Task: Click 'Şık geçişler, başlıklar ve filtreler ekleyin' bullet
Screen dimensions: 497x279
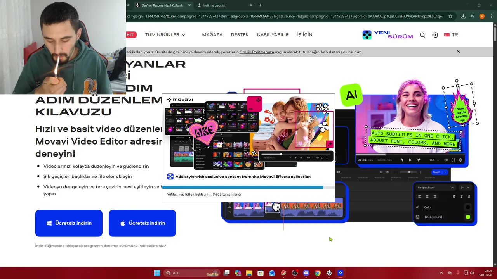Action: tap(87, 176)
